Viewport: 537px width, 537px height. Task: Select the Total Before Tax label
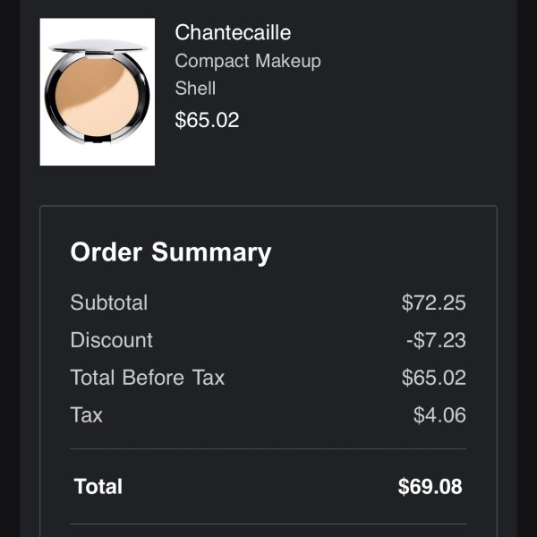point(148,378)
